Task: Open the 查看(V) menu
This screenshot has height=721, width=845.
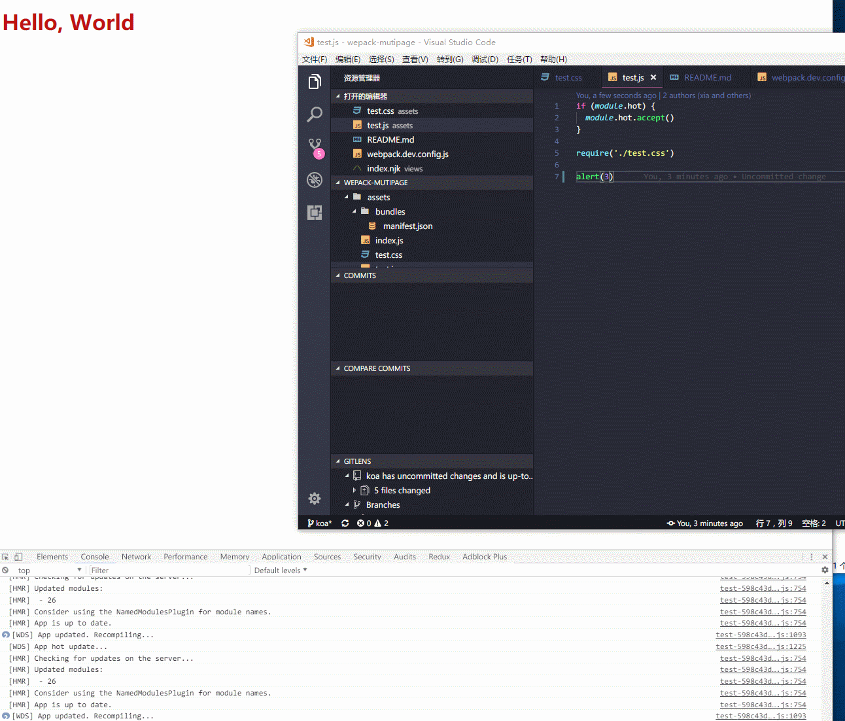Action: pos(415,60)
